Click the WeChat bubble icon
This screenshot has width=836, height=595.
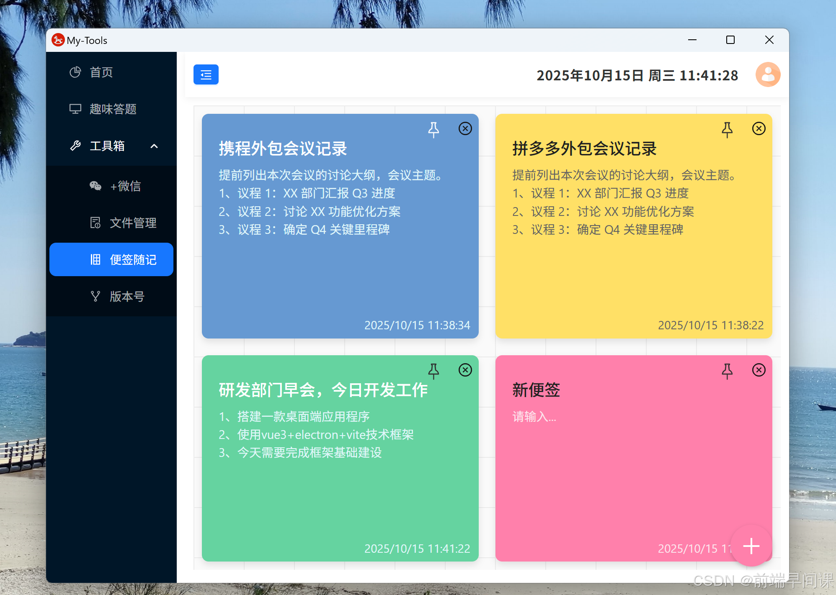[x=95, y=186]
